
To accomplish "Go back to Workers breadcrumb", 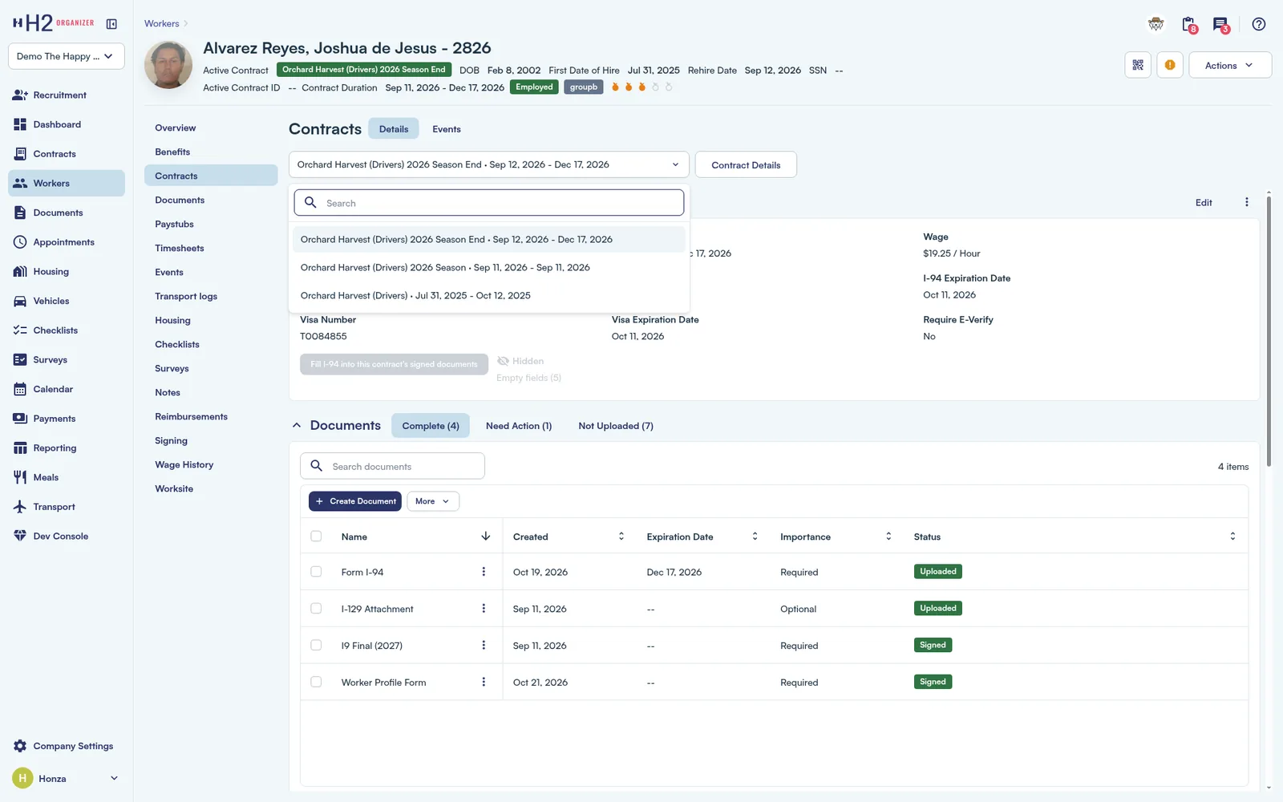I will point(162,24).
